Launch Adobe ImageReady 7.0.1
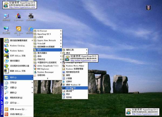The width and height of the screenshot is (162, 117). [x=48, y=66]
